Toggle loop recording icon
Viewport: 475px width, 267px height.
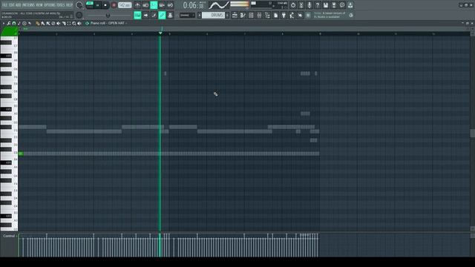[x=170, y=5]
